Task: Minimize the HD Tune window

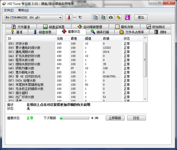Action: (153, 3)
